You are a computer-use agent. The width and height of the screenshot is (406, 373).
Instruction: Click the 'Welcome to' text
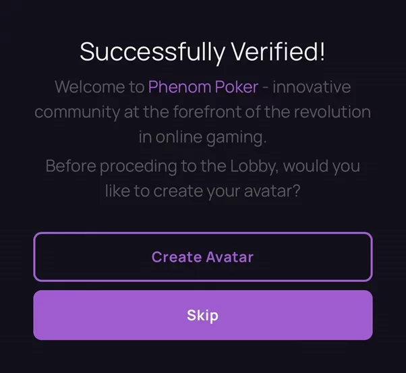coord(100,87)
